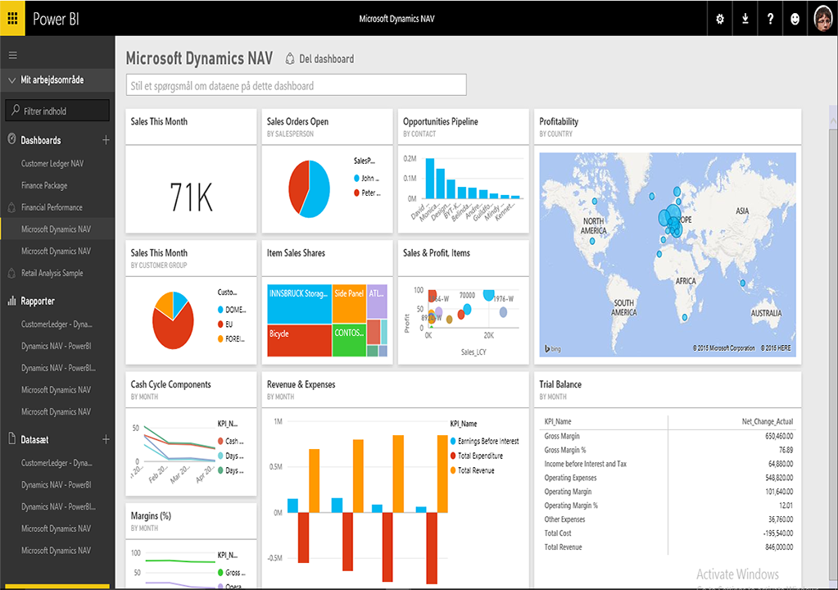The height and width of the screenshot is (590, 838).
Task: Click Del dashboard to share
Action: point(327,59)
